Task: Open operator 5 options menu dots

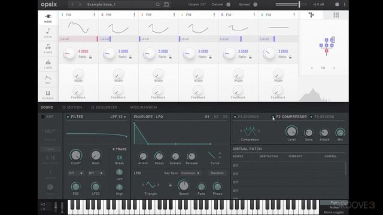Action: pos(254,14)
